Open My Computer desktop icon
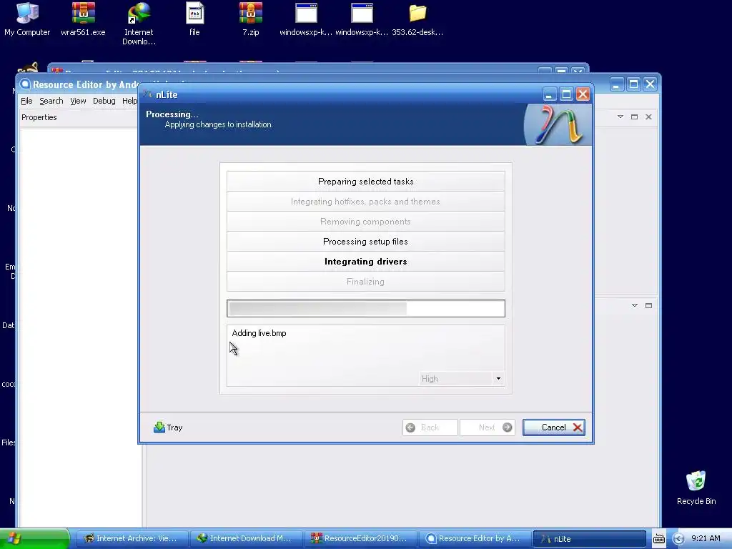Viewport: 732px width, 549px height. 27,19
